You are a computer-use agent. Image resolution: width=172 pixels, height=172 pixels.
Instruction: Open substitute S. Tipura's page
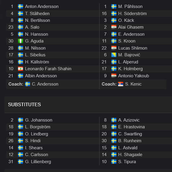pyautogui.click(x=127, y=162)
